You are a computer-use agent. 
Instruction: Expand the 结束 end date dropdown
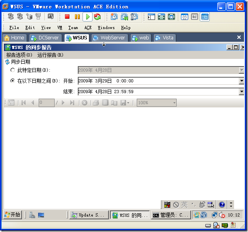[x=241, y=92]
